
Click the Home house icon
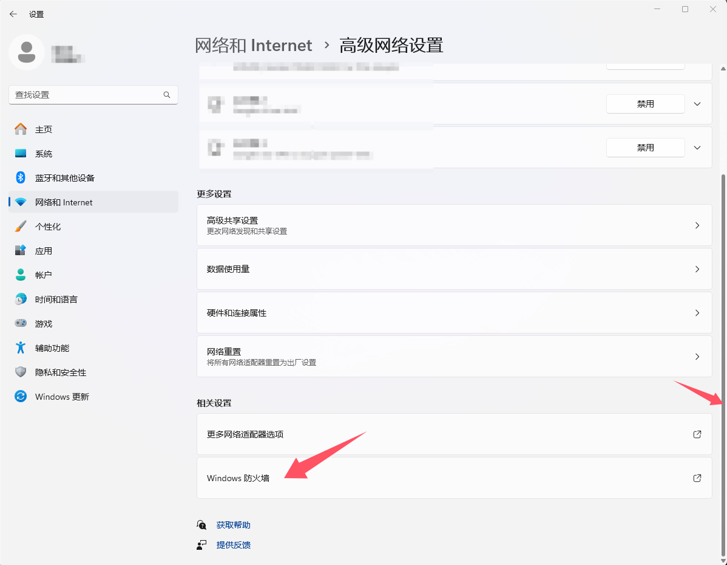[21, 129]
